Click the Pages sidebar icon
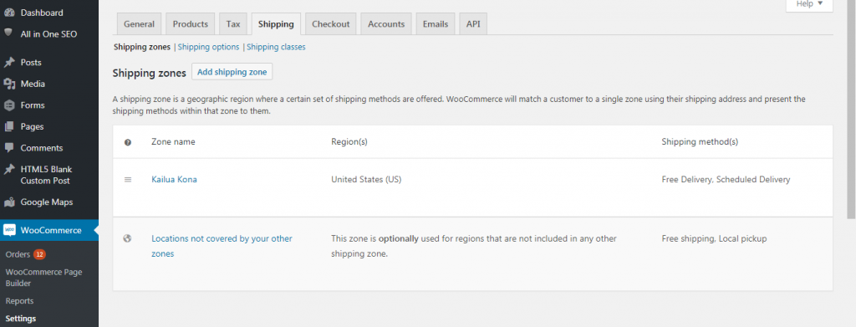The width and height of the screenshot is (856, 327). tap(8, 126)
